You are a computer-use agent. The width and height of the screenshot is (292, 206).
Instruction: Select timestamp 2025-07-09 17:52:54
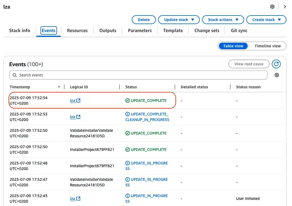click(x=29, y=101)
